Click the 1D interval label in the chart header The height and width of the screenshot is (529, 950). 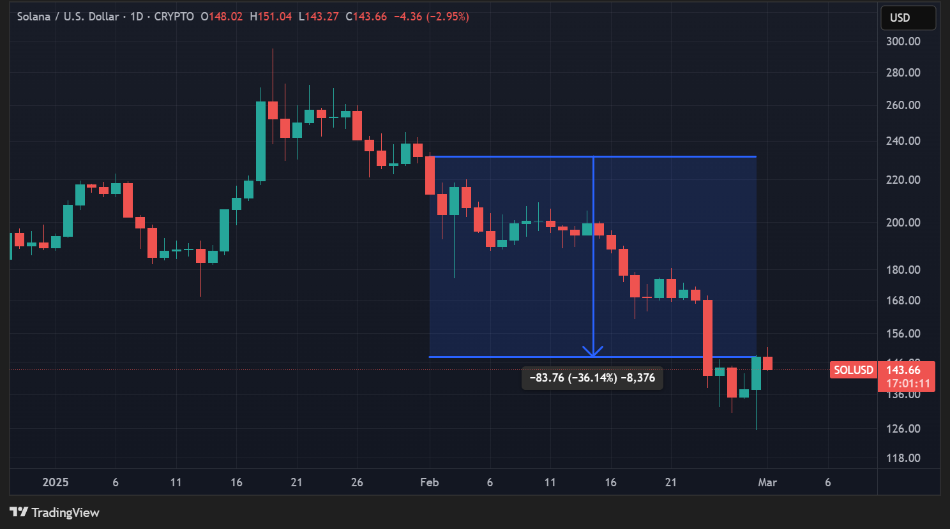(x=137, y=17)
